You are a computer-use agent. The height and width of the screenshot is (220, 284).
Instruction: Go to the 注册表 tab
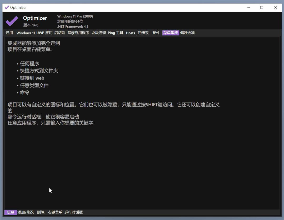click(143, 33)
